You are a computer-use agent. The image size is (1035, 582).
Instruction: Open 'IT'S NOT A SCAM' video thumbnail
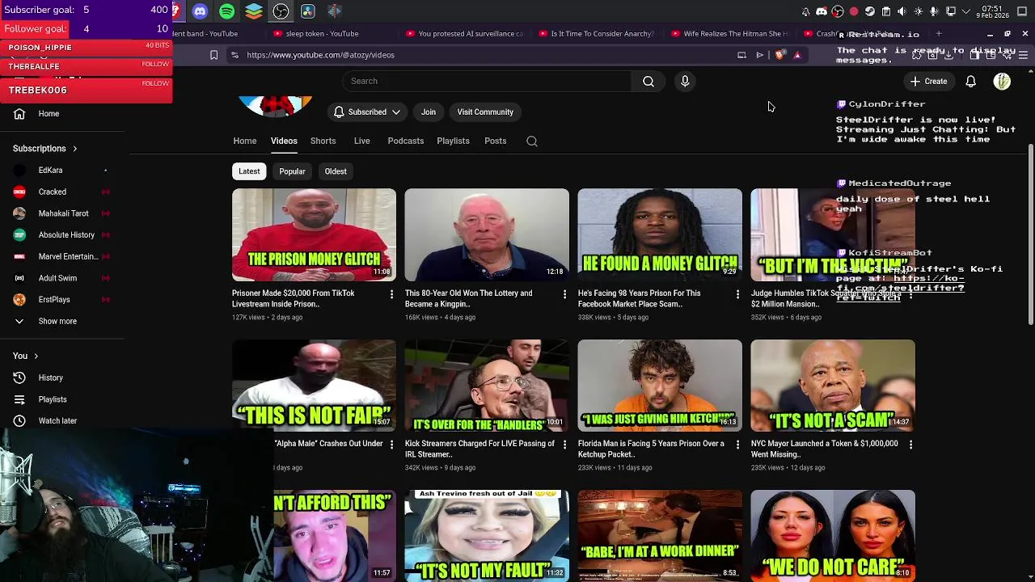[x=833, y=386]
